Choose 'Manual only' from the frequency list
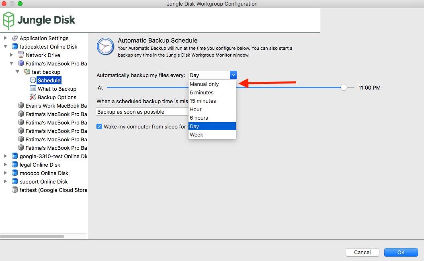 212,84
